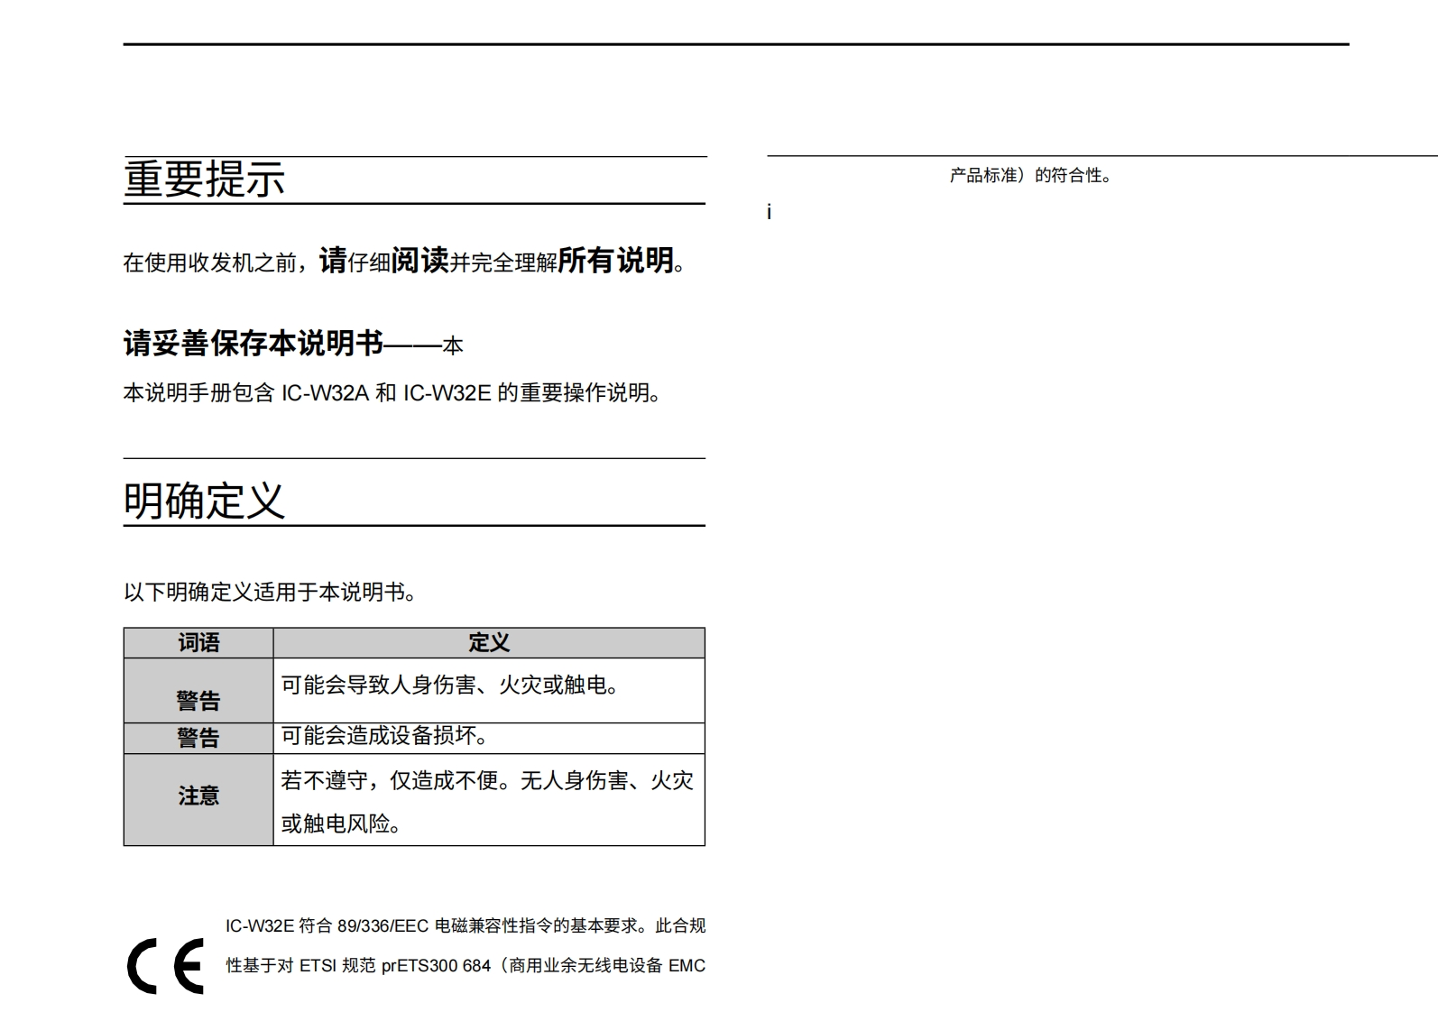
Task: Click the line mentioning IC-W32A 和 IC-W32E
Action: tap(394, 393)
